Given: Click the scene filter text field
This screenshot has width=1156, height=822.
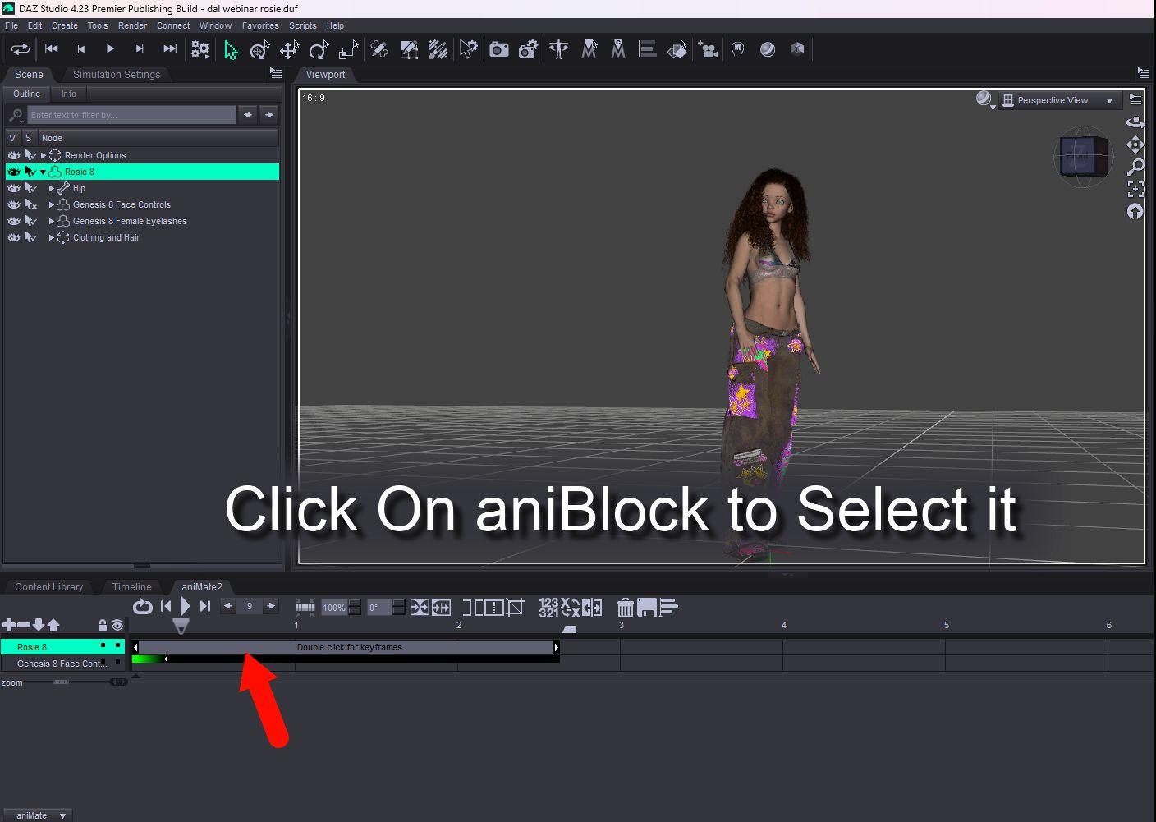Looking at the screenshot, I should (131, 115).
